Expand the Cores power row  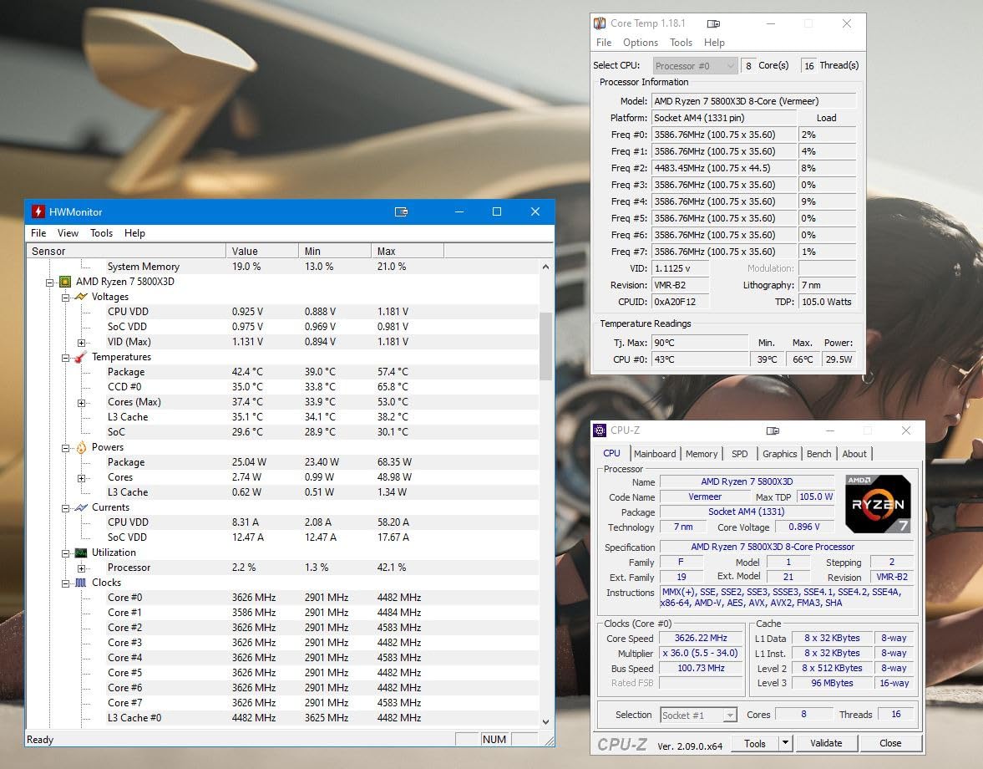point(81,478)
